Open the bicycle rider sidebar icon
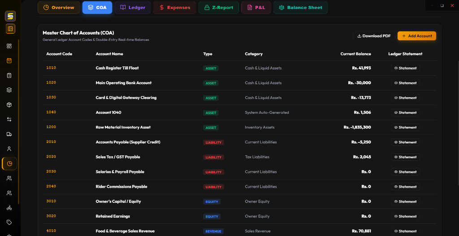459x236 pixels. pos(9,208)
